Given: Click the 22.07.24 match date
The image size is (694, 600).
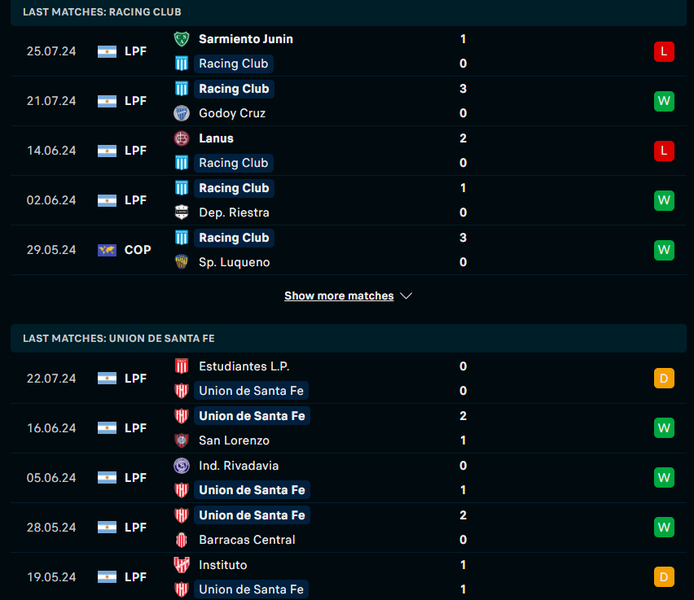Looking at the screenshot, I should (51, 379).
